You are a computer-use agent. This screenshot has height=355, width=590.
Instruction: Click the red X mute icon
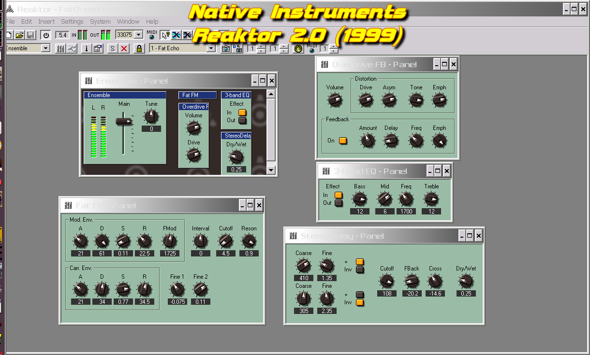point(124,48)
